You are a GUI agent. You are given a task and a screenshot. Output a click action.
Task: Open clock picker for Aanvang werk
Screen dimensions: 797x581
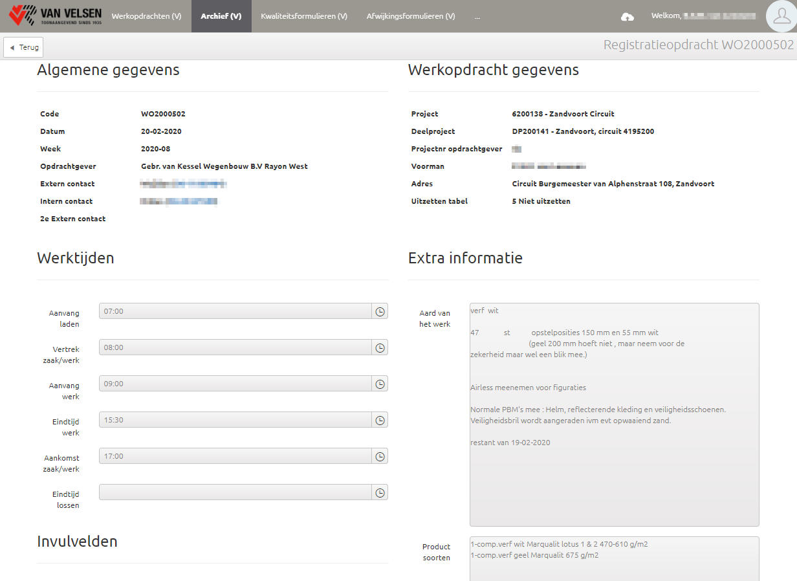[380, 384]
